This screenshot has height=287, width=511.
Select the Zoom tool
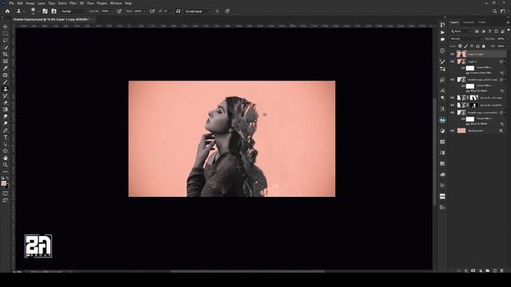click(x=6, y=165)
